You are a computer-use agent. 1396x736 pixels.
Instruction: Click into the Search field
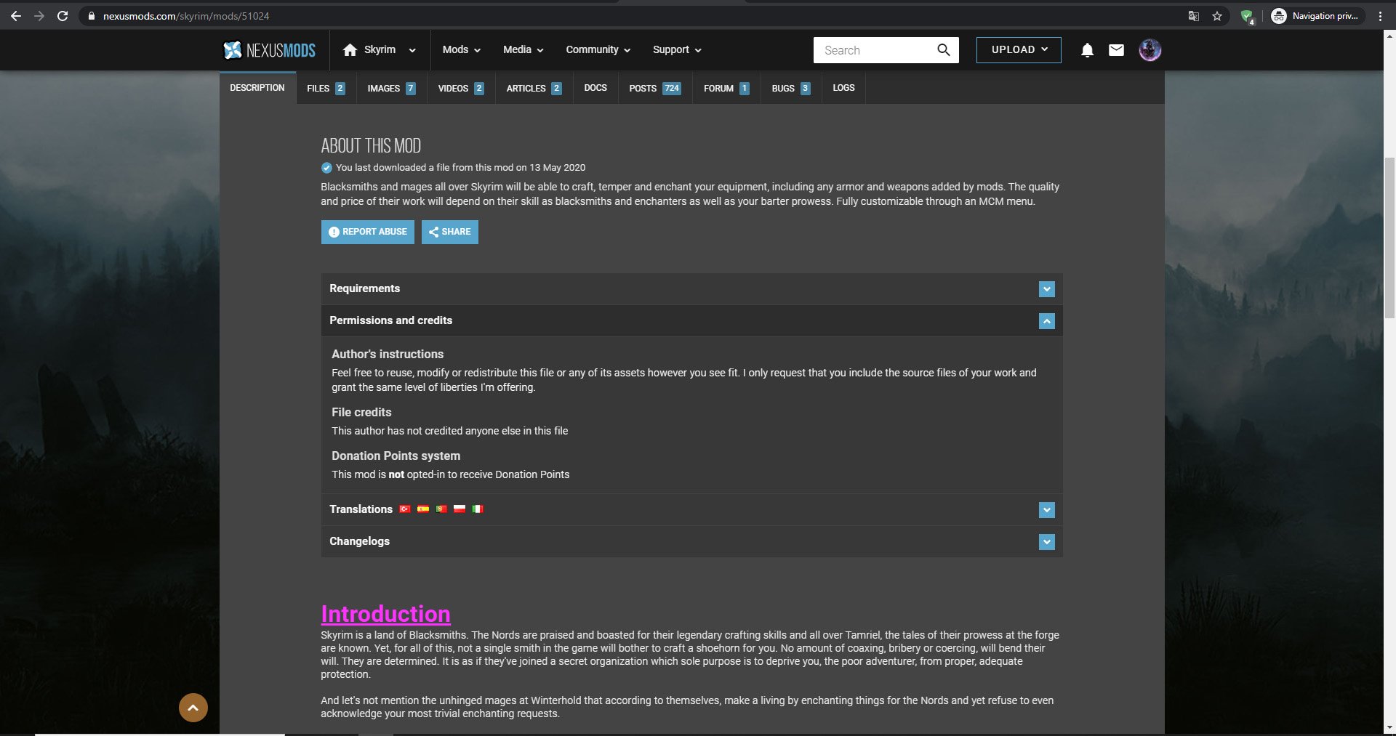[876, 50]
